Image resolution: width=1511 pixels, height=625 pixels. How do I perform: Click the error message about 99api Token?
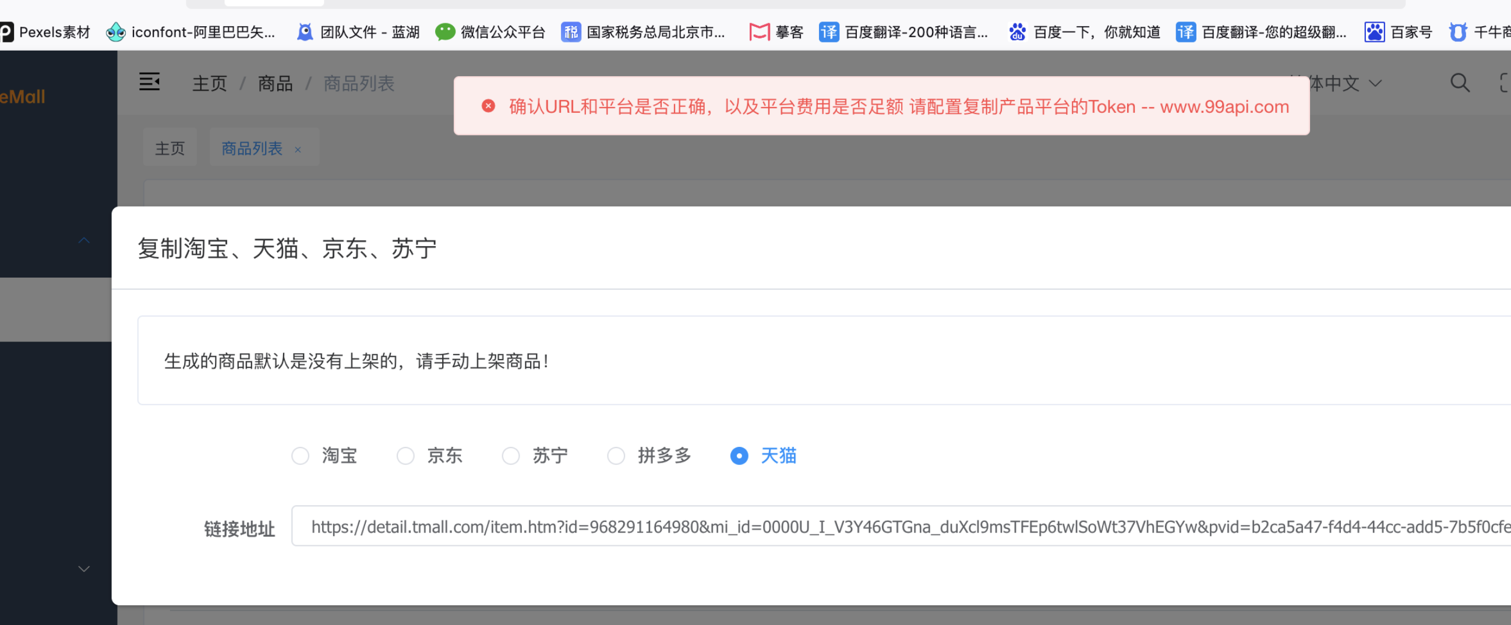(x=899, y=106)
